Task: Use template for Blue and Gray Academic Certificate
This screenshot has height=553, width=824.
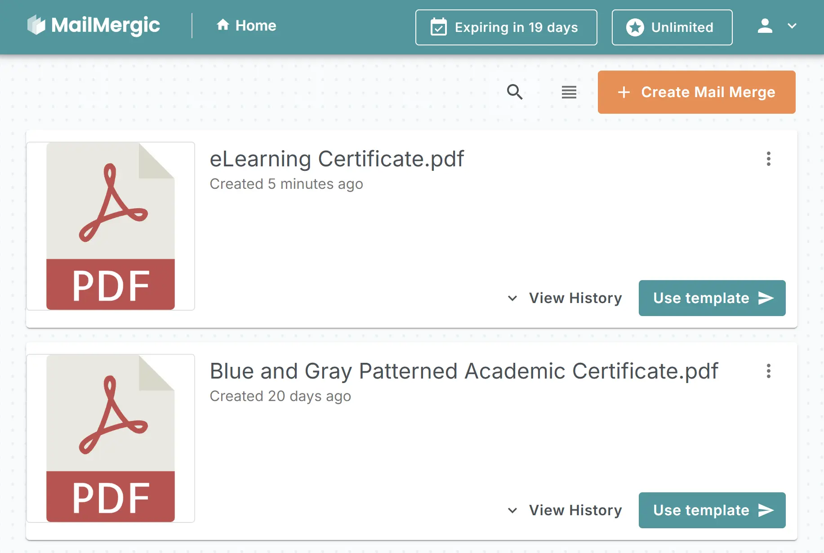Action: 712,510
